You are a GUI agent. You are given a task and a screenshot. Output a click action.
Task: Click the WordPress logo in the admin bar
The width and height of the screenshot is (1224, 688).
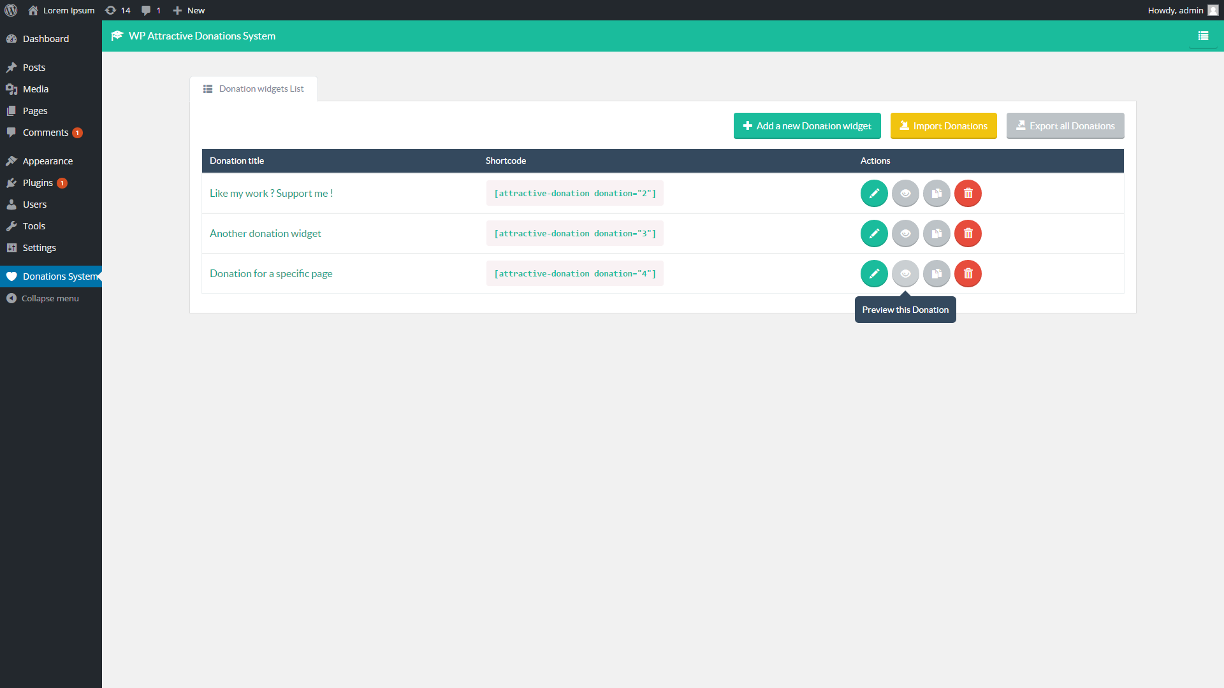[x=11, y=10]
